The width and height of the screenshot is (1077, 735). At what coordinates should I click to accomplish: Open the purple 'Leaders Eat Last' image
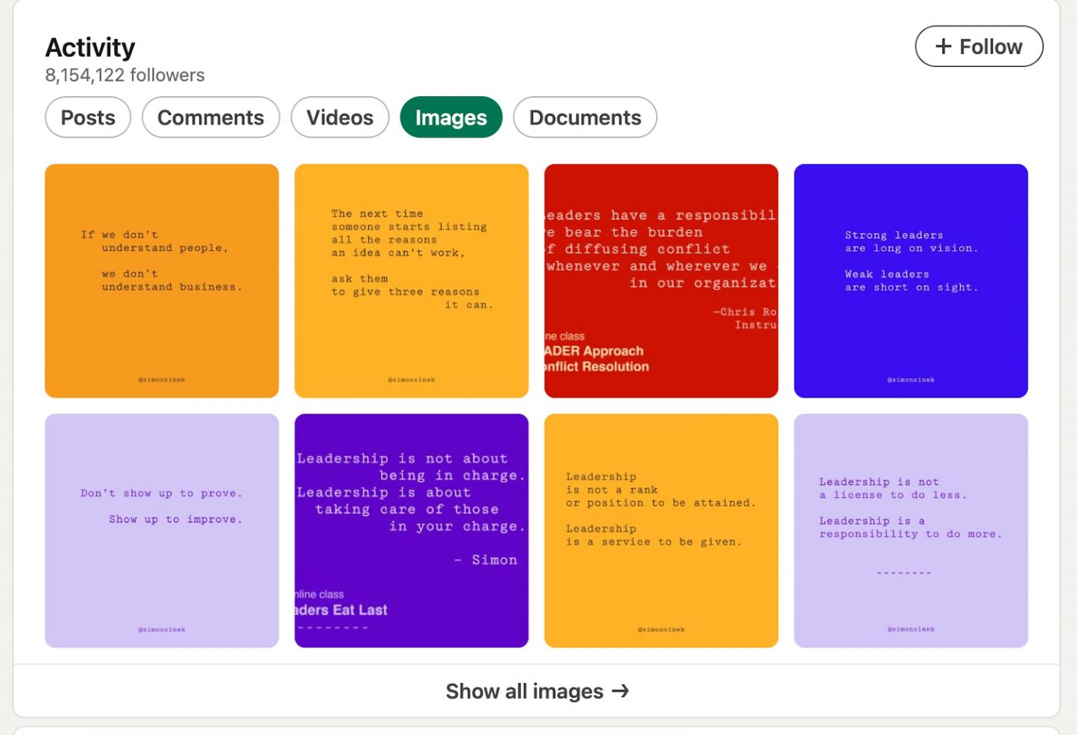pos(412,530)
